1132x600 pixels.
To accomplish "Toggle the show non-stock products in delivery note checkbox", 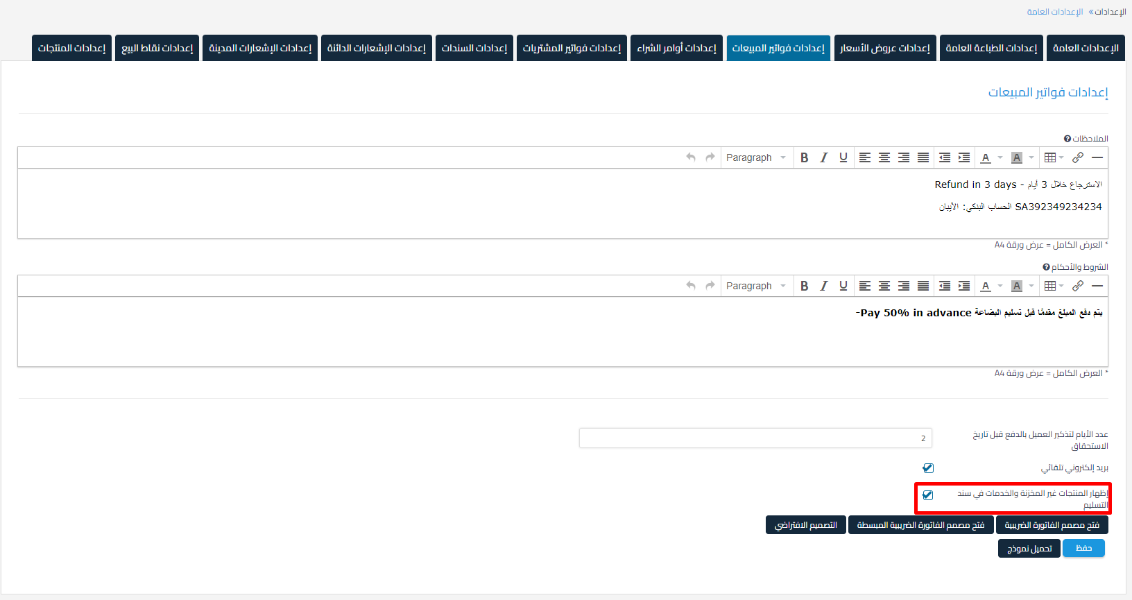I will (x=928, y=495).
